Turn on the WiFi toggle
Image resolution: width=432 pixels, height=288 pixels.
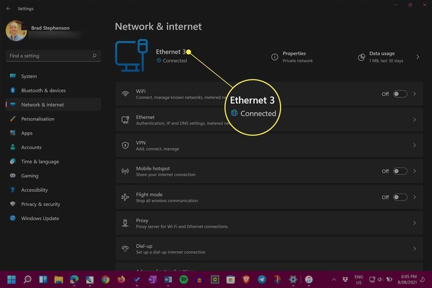(x=400, y=94)
